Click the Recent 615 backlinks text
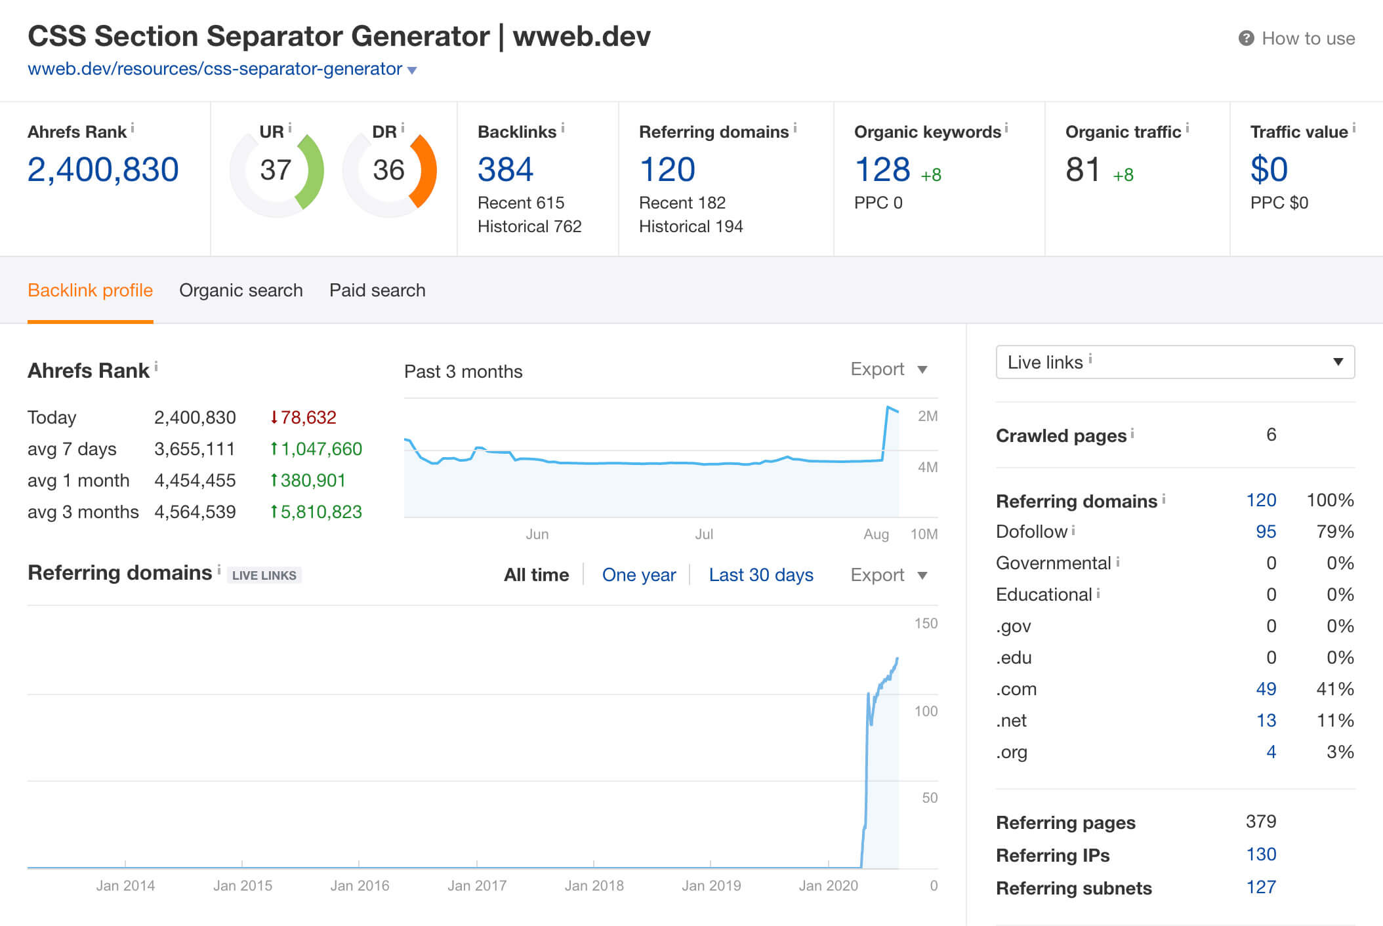The height and width of the screenshot is (926, 1383). point(521,203)
